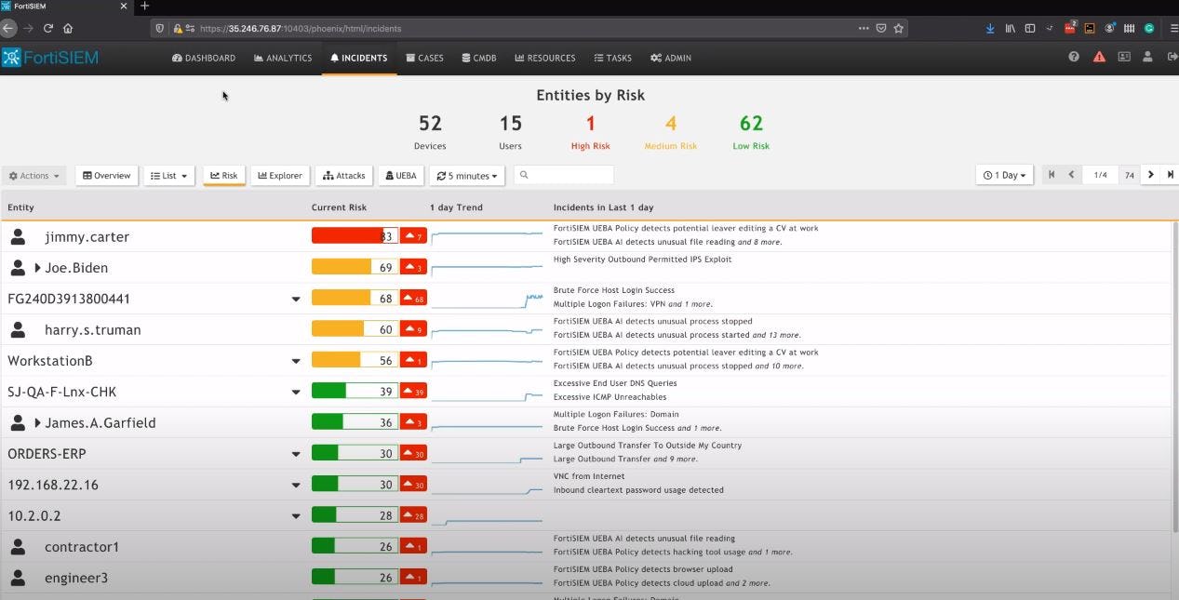Open the 5 minutes refresh interval dropdown

466,175
